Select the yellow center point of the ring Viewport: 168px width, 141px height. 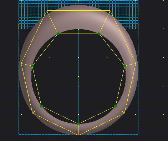tap(78, 76)
